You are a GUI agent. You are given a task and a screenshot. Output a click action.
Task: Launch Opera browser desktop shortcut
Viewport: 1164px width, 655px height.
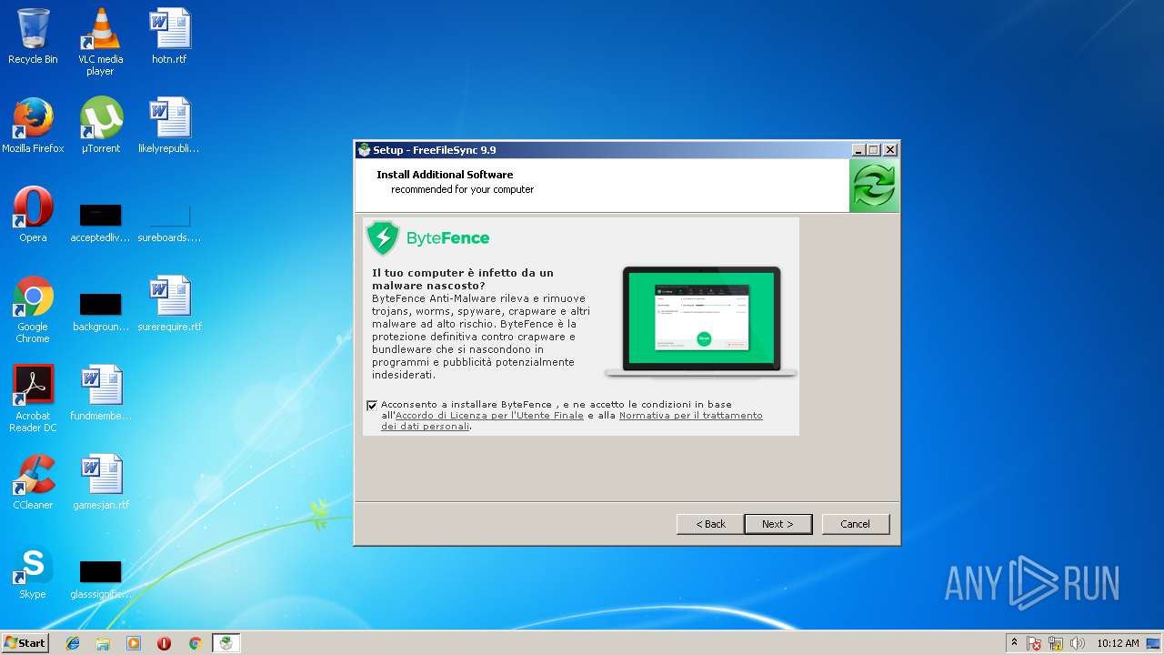tap(33, 215)
